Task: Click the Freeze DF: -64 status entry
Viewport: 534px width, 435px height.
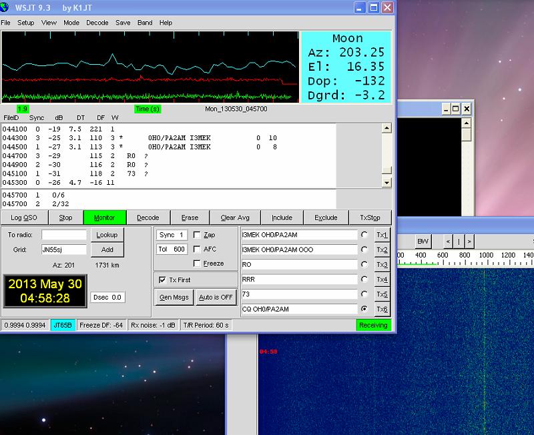Action: coord(101,325)
